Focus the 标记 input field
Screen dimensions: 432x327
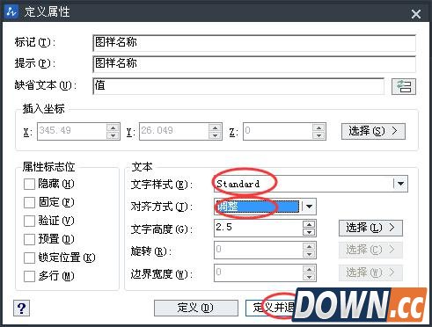click(x=254, y=43)
